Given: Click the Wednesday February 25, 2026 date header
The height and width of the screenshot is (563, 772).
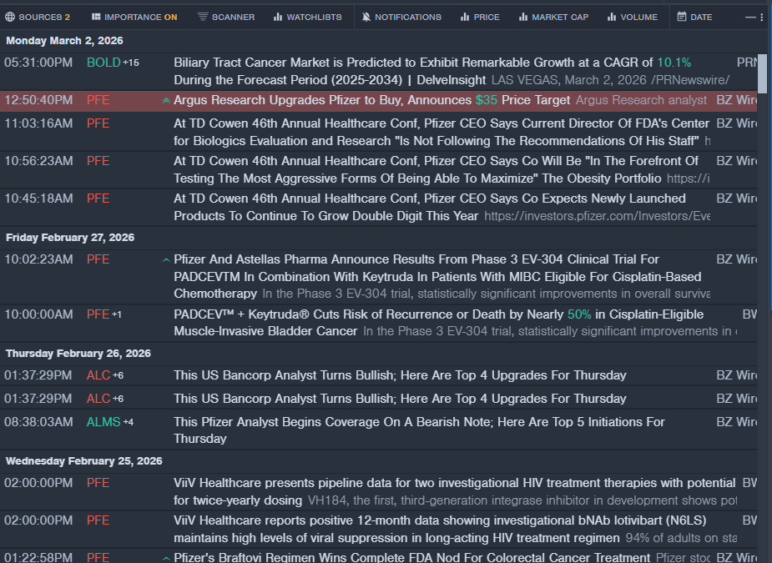Looking at the screenshot, I should (x=83, y=461).
